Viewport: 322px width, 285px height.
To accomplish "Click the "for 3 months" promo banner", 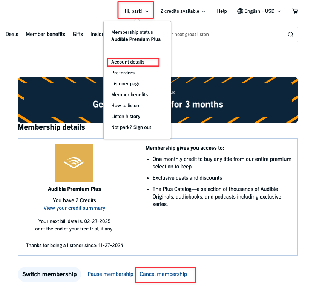I will pyautogui.click(x=158, y=100).
